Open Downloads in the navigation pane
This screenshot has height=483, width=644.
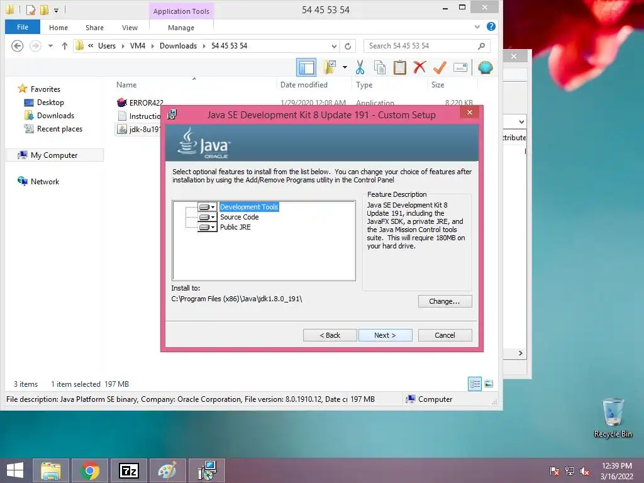coord(55,116)
